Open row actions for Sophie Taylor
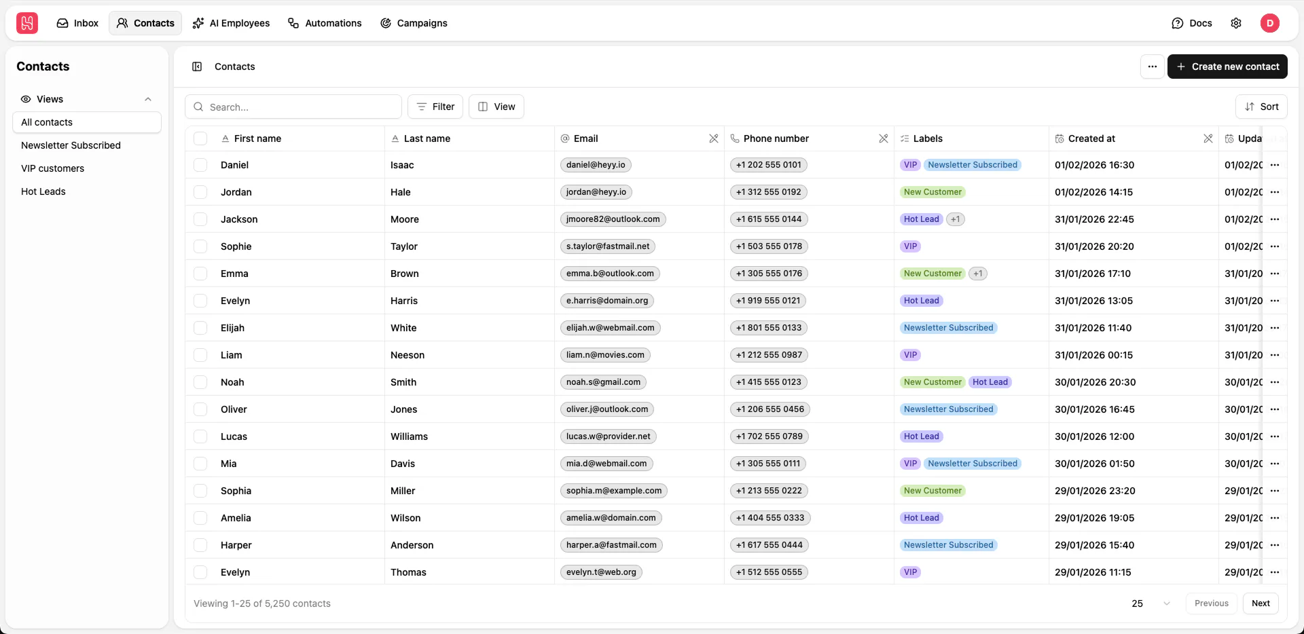This screenshot has width=1304, height=634. coord(1275,246)
